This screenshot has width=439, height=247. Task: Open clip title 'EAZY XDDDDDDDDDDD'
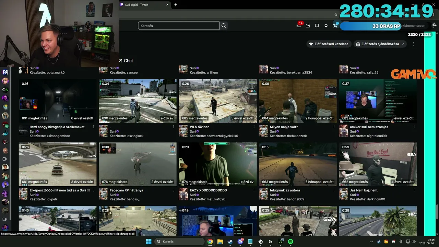pos(208,190)
